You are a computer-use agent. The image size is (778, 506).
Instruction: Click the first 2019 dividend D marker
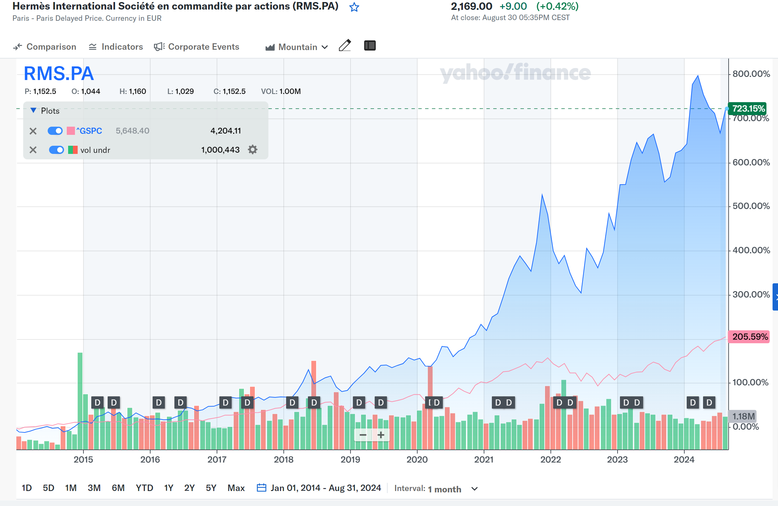click(x=359, y=403)
